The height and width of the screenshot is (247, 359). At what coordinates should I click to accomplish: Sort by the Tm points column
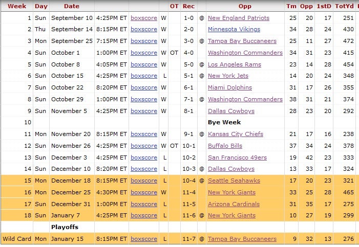pyautogui.click(x=291, y=6)
